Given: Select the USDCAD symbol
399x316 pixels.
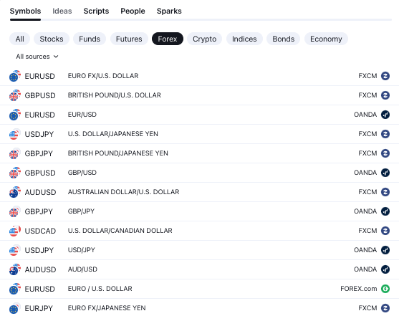Looking at the screenshot, I should (40, 231).
